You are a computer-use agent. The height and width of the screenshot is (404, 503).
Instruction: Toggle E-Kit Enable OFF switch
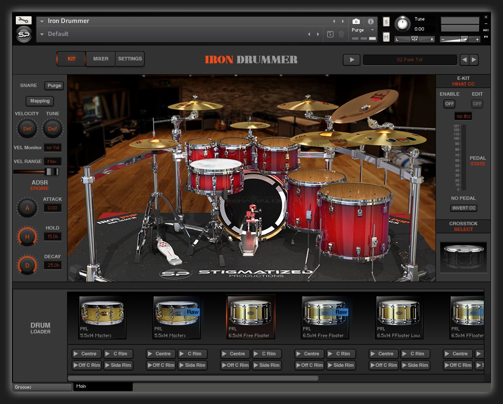coord(449,104)
